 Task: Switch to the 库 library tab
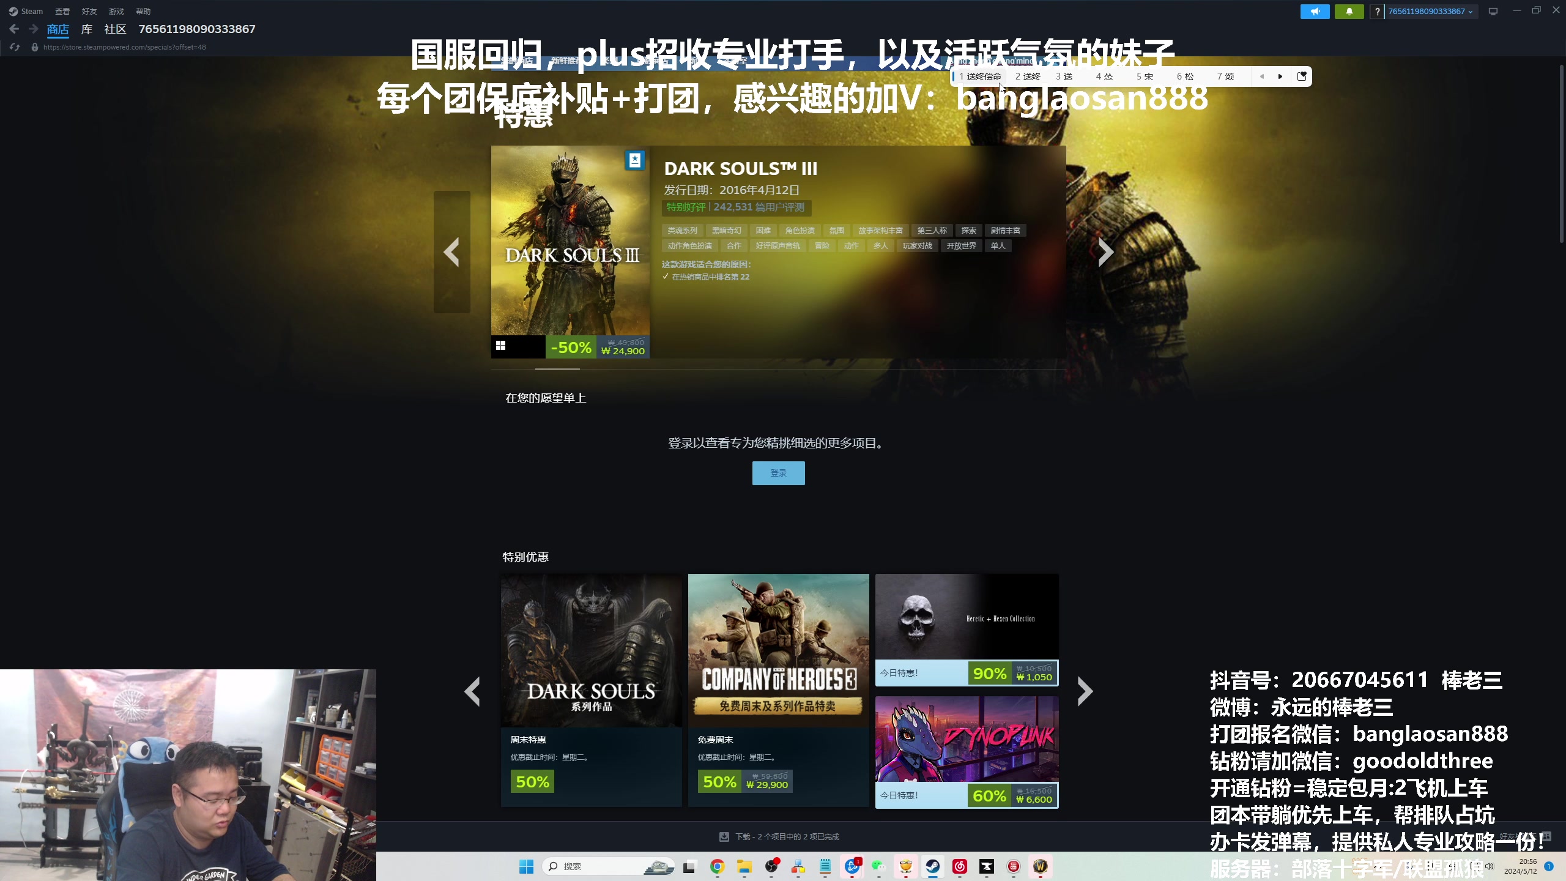click(87, 29)
